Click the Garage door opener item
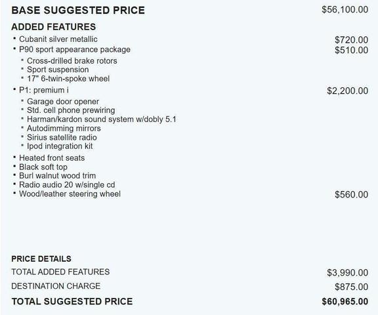Image resolution: width=378 pixels, height=315 pixels. pyautogui.click(x=63, y=102)
